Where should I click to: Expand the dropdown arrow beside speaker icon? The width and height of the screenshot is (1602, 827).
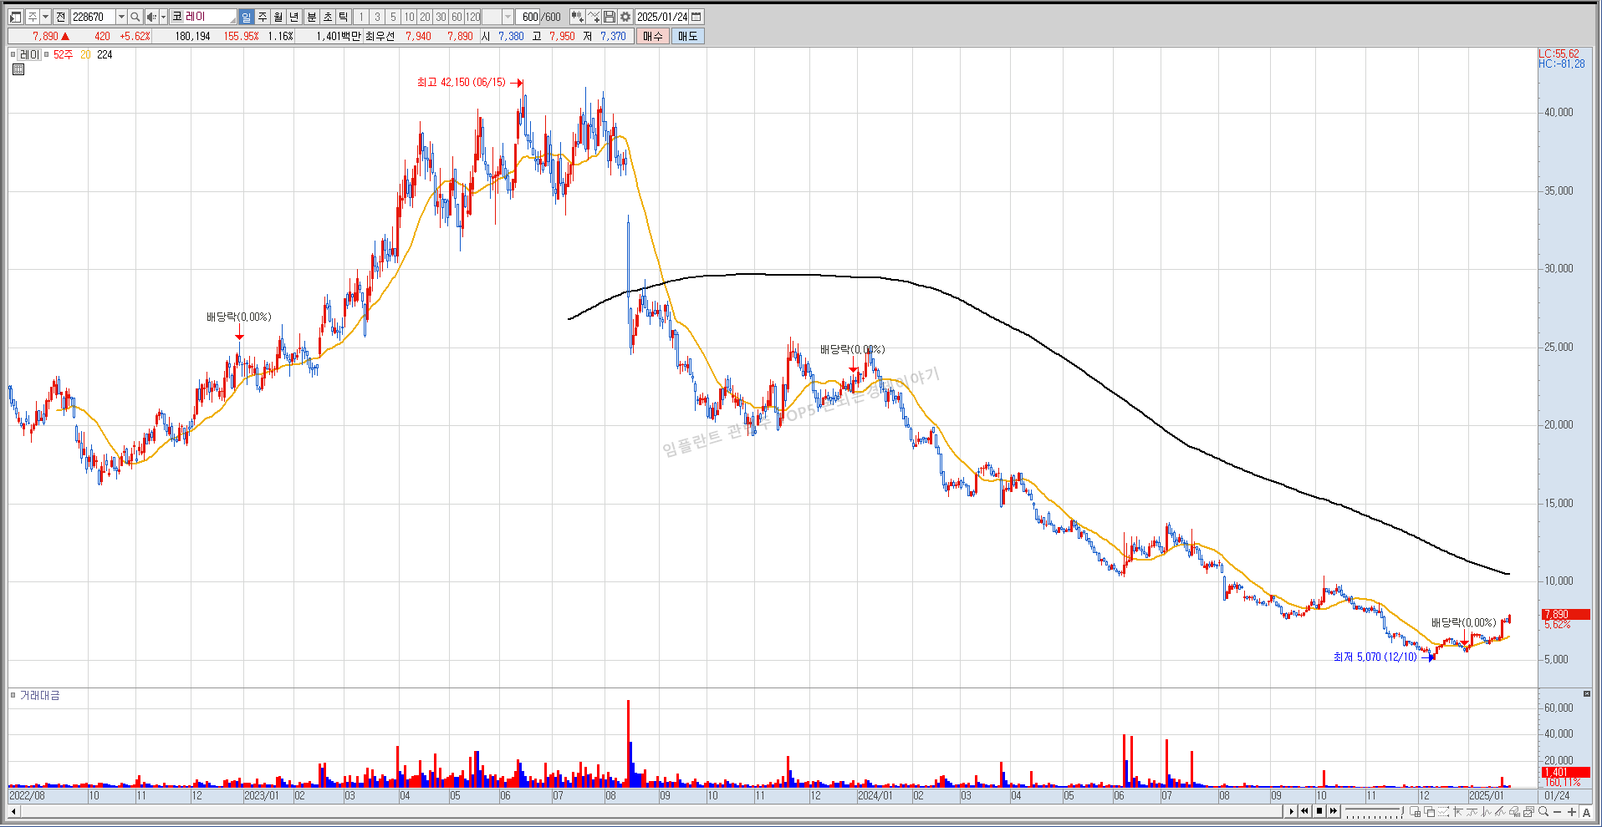coord(163,17)
